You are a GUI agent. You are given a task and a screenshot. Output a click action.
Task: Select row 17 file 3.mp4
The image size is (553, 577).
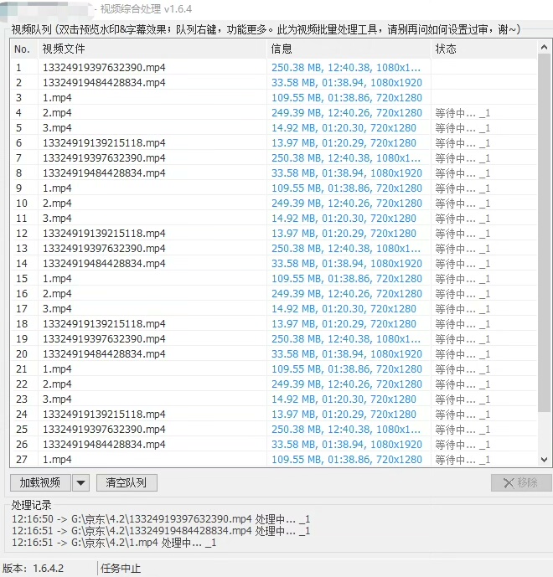tap(57, 309)
